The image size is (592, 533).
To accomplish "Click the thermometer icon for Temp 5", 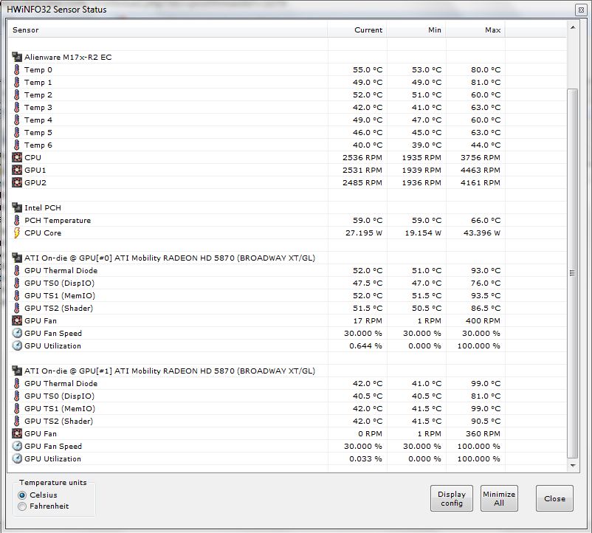I will [x=17, y=132].
